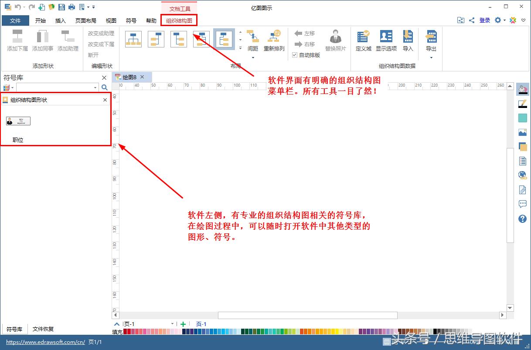
Task: Click the Redo arrow icon
Action: pos(31,7)
